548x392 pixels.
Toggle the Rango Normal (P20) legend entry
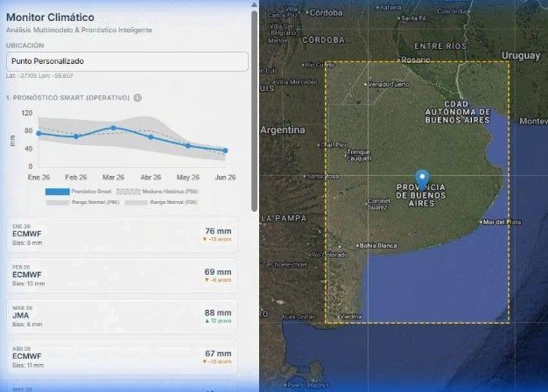pyautogui.click(x=161, y=202)
